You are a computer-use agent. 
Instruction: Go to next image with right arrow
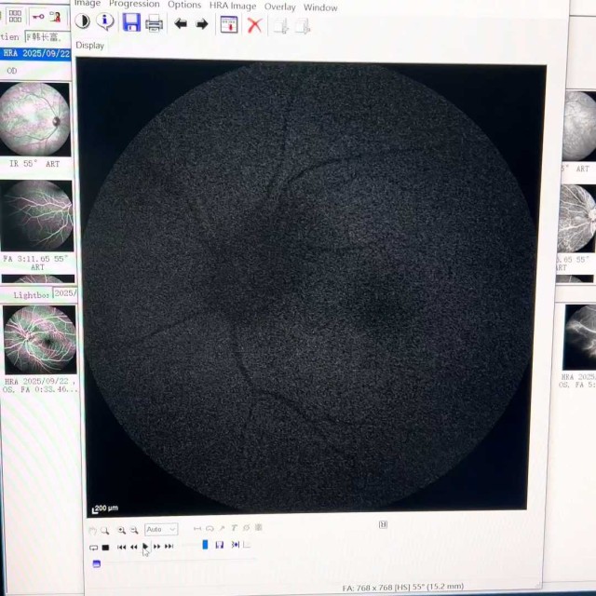click(202, 24)
